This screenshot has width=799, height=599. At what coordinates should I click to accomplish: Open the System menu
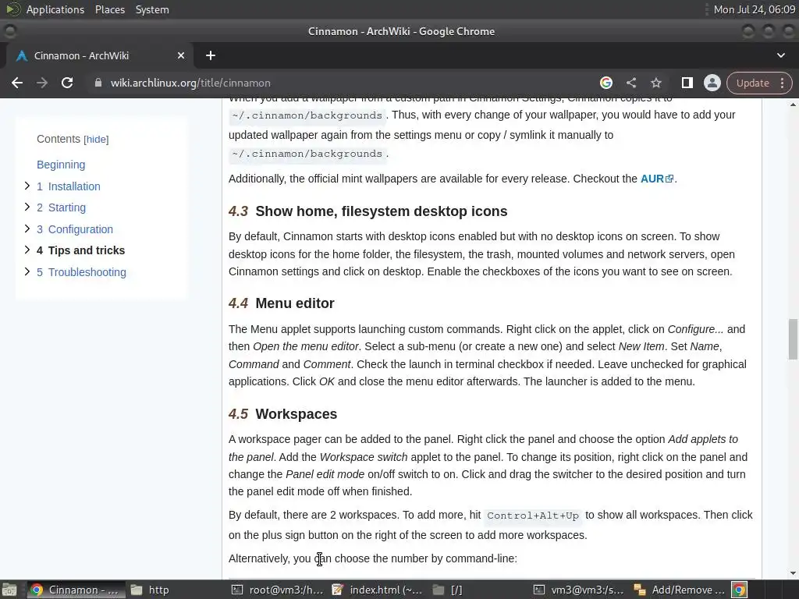tap(152, 9)
